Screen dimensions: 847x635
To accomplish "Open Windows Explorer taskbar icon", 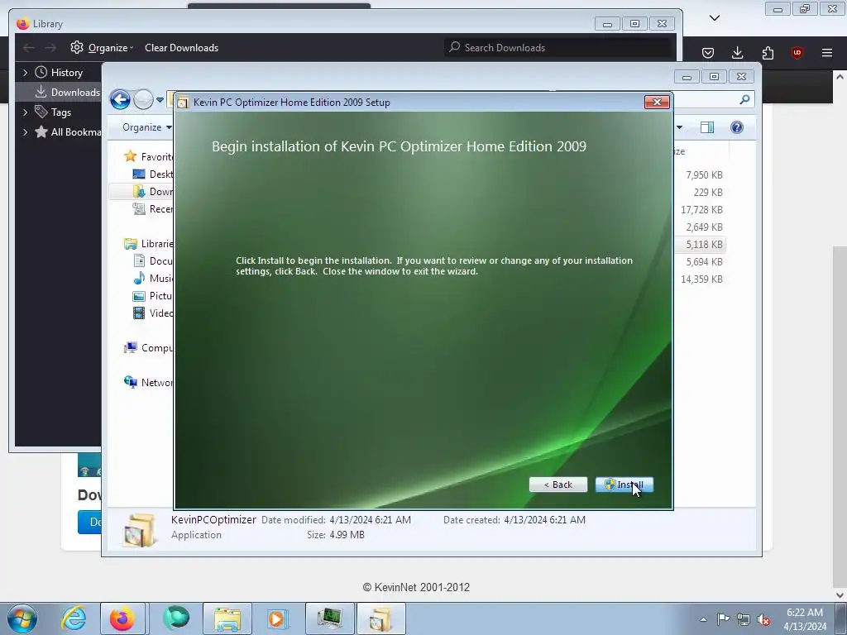I will pos(227,618).
